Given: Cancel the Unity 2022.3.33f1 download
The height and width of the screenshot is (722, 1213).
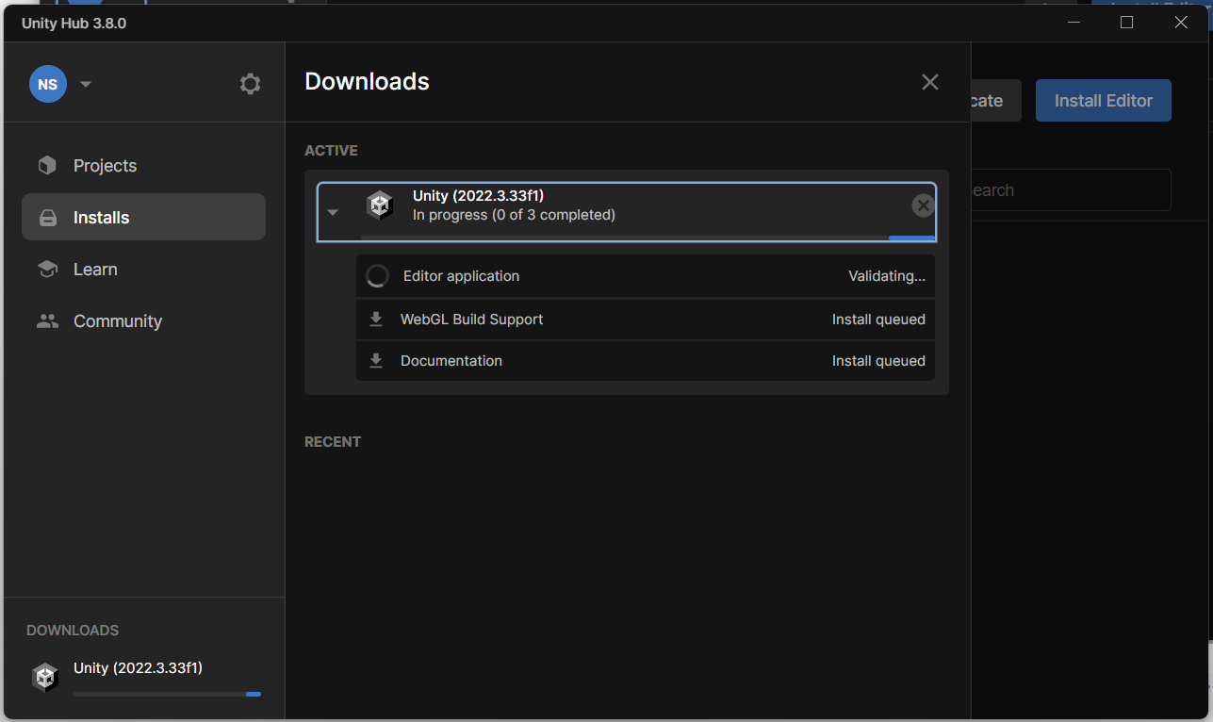Looking at the screenshot, I should (924, 205).
